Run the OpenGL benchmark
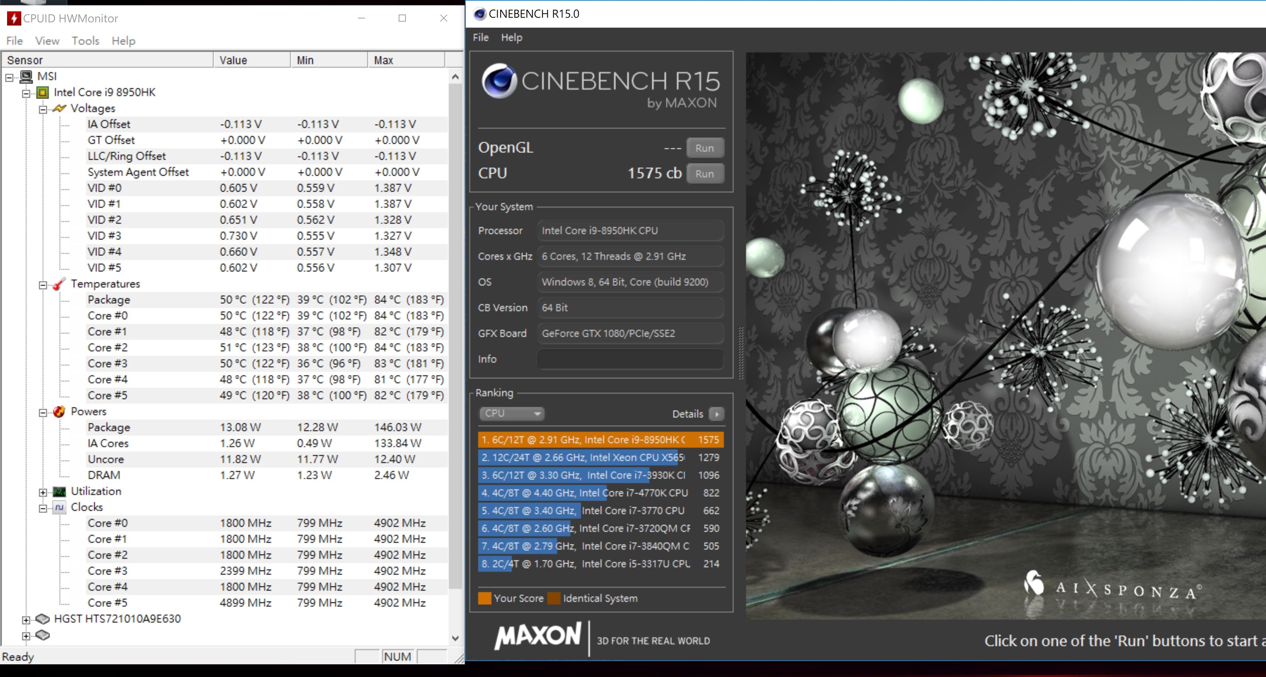 tap(705, 148)
